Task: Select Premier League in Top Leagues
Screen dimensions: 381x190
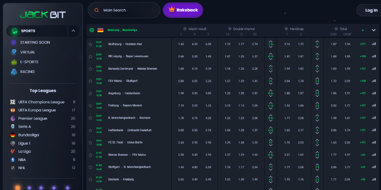Action: pyautogui.click(x=32, y=118)
